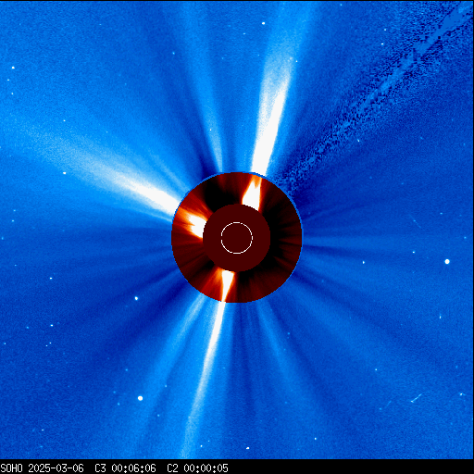
Task: Click the C2 00:00:05 timestamp
Action: [x=197, y=468]
